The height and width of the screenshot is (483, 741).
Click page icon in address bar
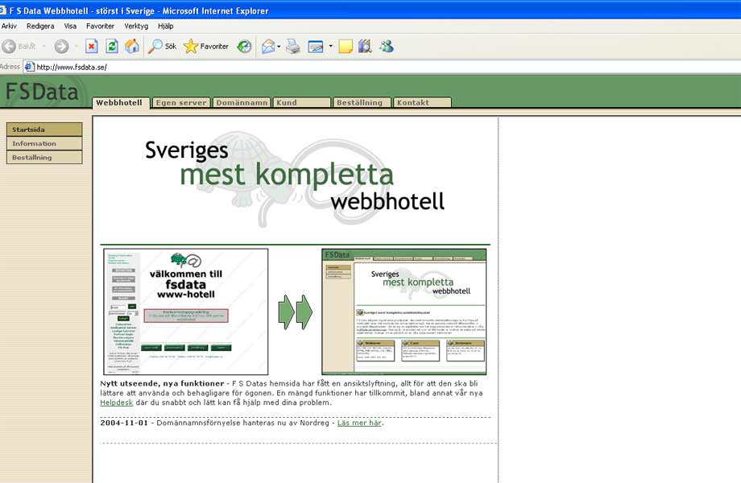pos(29,67)
